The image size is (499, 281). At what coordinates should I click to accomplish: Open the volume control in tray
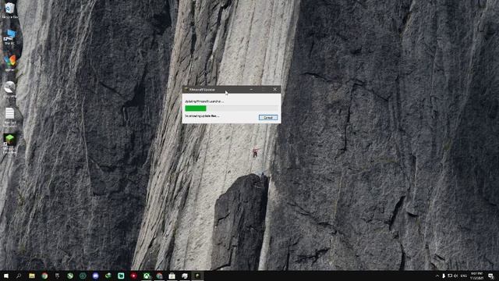455,276
